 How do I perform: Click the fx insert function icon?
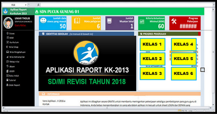click(x=38, y=5)
